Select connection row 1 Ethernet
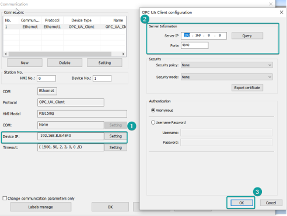 (x=65, y=27)
